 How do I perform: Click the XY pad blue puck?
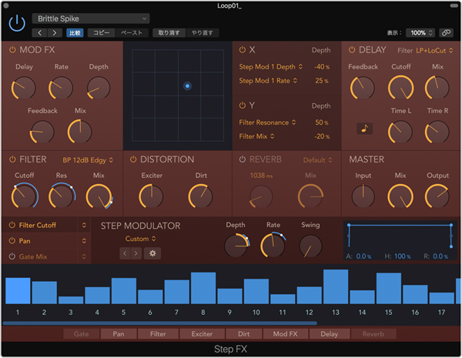click(x=187, y=86)
